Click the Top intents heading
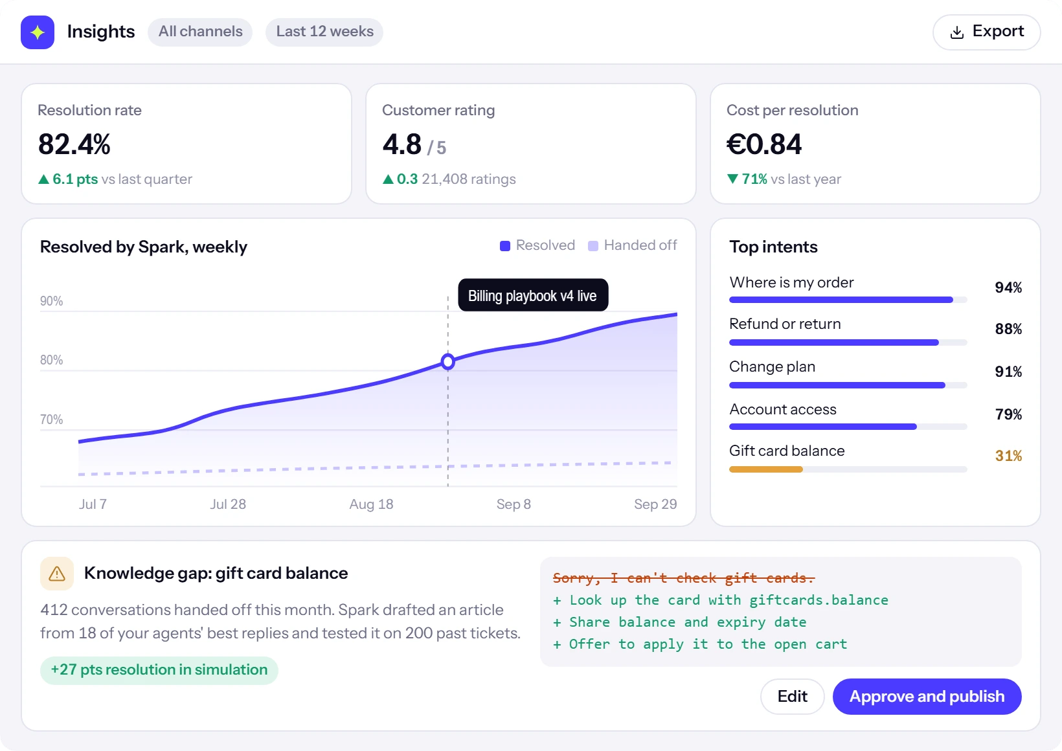Image resolution: width=1062 pixels, height=751 pixels. point(773,247)
